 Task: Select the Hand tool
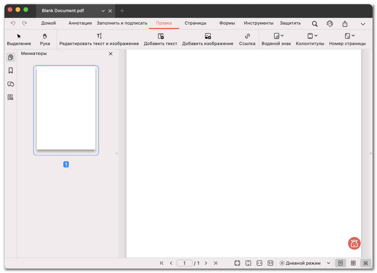(x=45, y=39)
